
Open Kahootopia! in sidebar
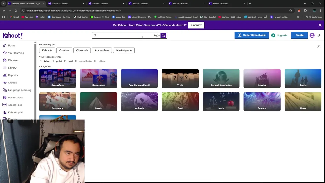point(13,112)
